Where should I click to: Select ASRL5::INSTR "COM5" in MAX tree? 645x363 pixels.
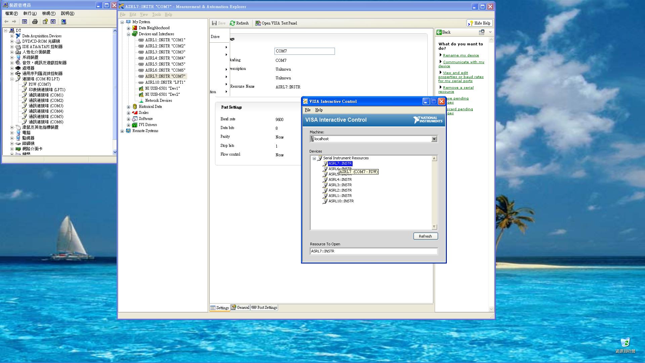point(165,64)
